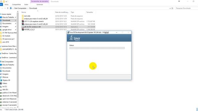Open the google-drive quick access icon
The image size is (198, 111).
[x=1, y=30]
